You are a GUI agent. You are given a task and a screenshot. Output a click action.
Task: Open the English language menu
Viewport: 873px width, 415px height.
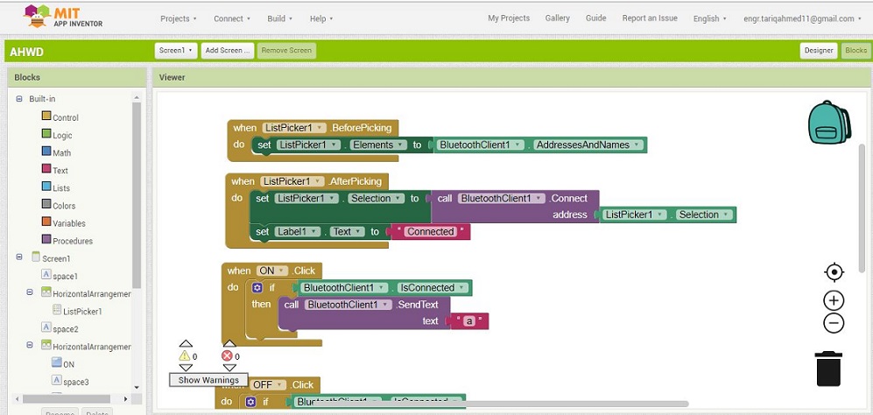coord(709,18)
